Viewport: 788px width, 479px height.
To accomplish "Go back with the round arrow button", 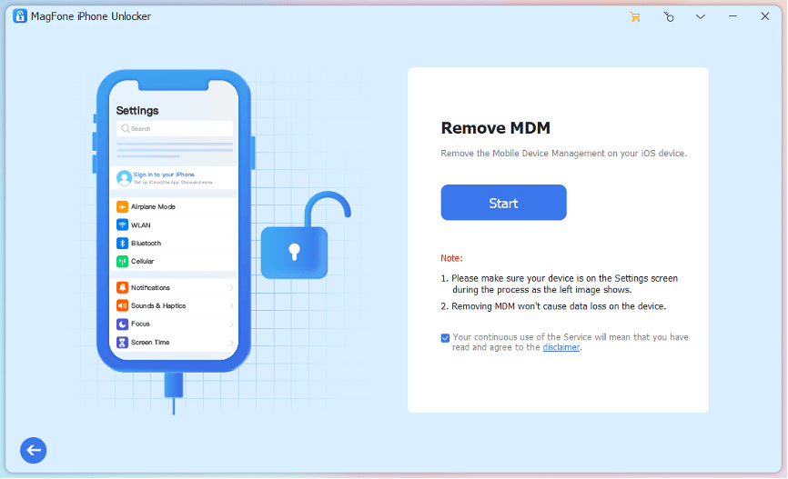I will pyautogui.click(x=33, y=450).
